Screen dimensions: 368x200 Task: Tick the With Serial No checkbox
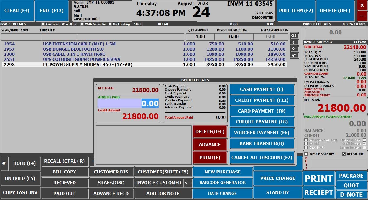pyautogui.click(x=82, y=24)
